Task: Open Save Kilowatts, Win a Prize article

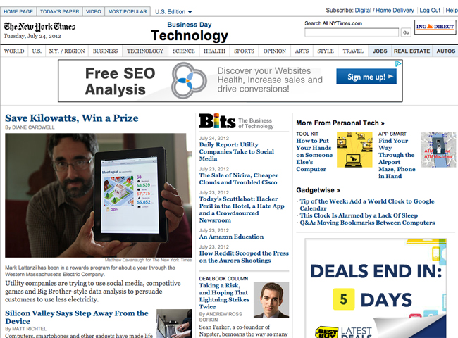Action: coord(72,118)
